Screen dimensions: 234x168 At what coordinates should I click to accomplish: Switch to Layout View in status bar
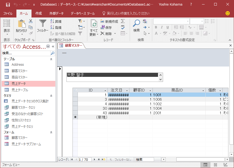pos(215,165)
